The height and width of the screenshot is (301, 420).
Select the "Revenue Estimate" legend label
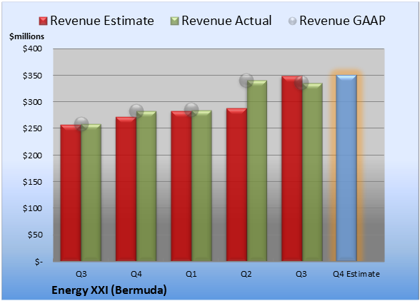(102, 21)
